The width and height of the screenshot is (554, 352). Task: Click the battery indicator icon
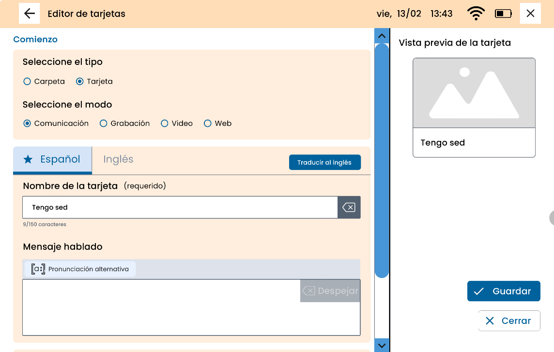tap(503, 14)
